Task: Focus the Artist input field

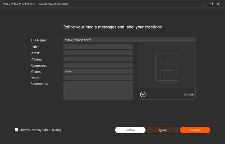Action: (x=98, y=53)
